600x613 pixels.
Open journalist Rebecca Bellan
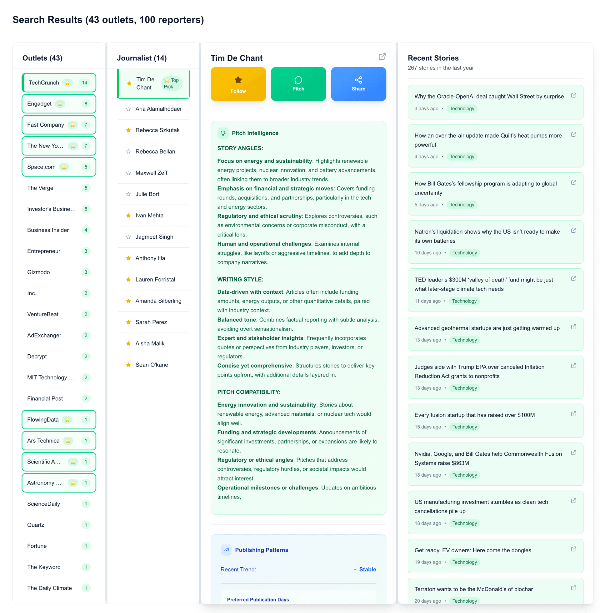pyautogui.click(x=155, y=151)
